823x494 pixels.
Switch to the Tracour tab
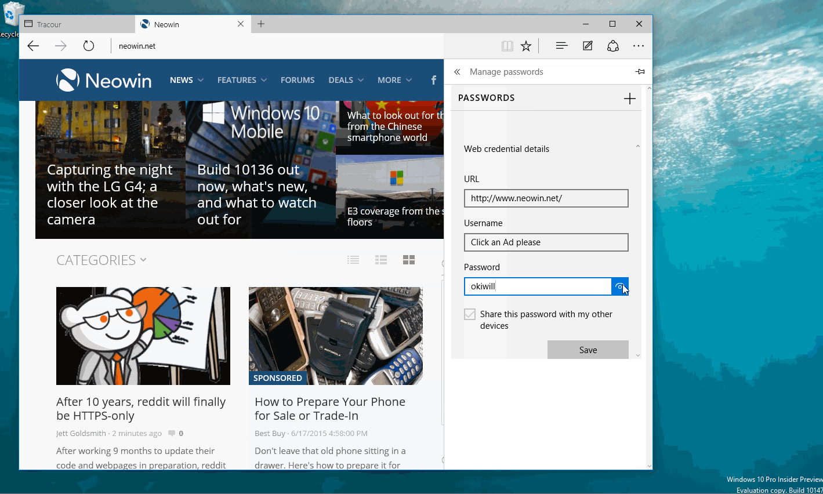[77, 24]
